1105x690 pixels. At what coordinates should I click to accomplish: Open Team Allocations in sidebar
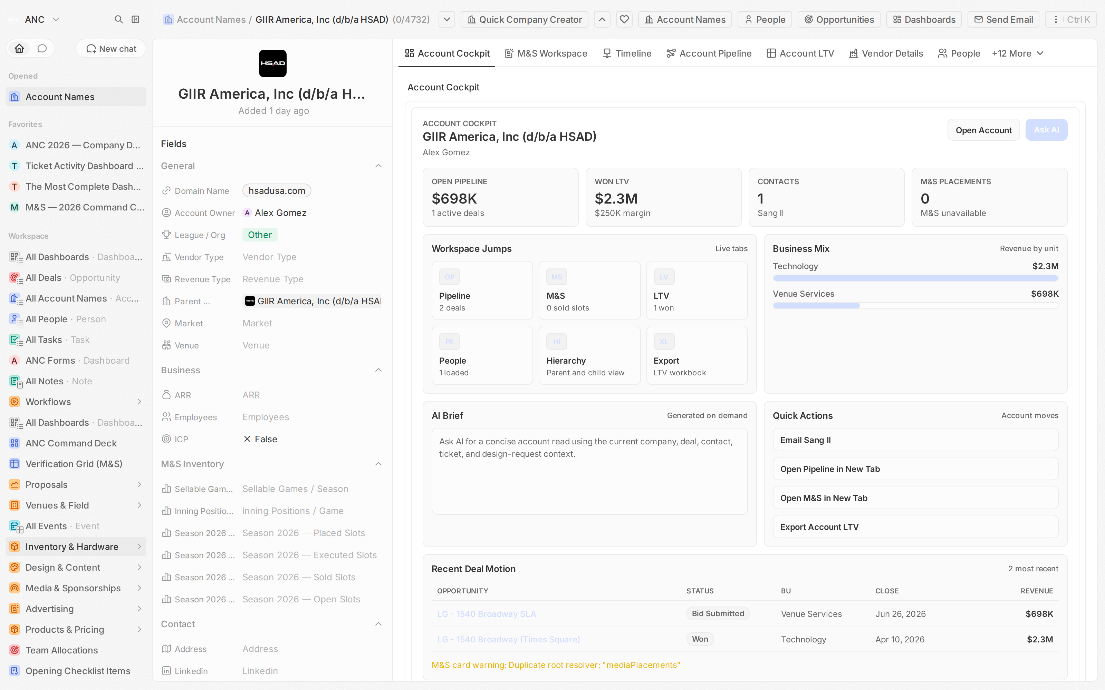point(76,650)
